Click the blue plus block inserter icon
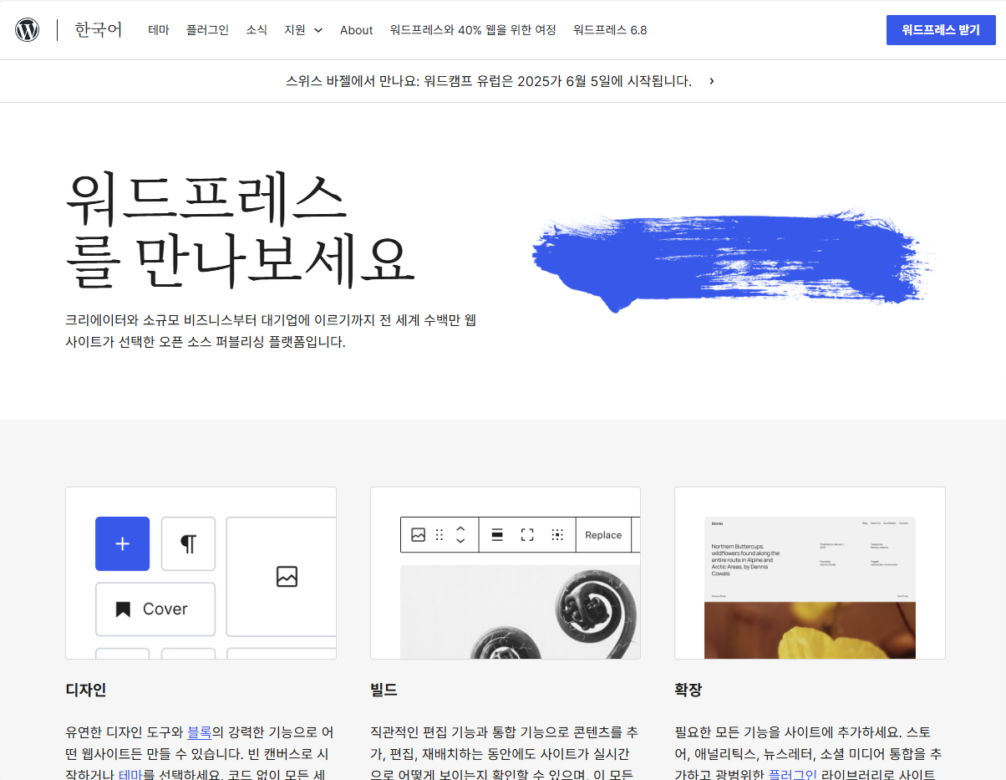The width and height of the screenshot is (1006, 780). point(122,543)
